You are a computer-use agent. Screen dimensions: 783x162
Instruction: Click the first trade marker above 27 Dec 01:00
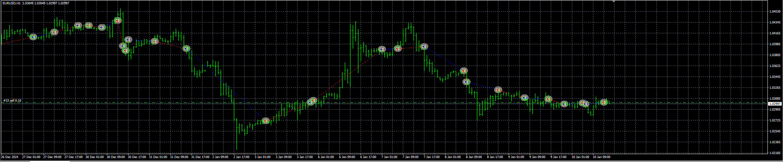tap(33, 37)
